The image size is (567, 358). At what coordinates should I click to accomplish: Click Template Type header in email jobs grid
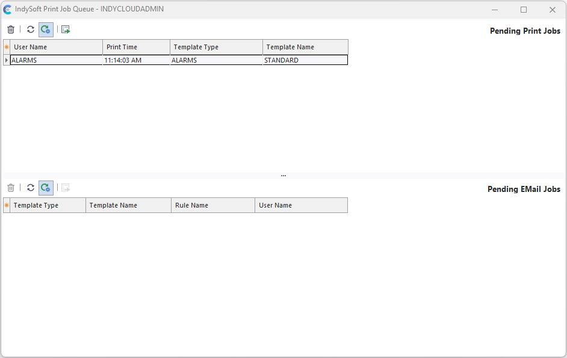[x=48, y=205]
